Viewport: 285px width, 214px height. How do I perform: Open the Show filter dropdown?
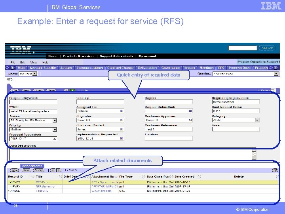[35, 74]
